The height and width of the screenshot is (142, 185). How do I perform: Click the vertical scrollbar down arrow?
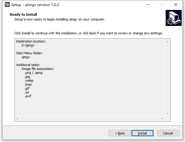167,114
